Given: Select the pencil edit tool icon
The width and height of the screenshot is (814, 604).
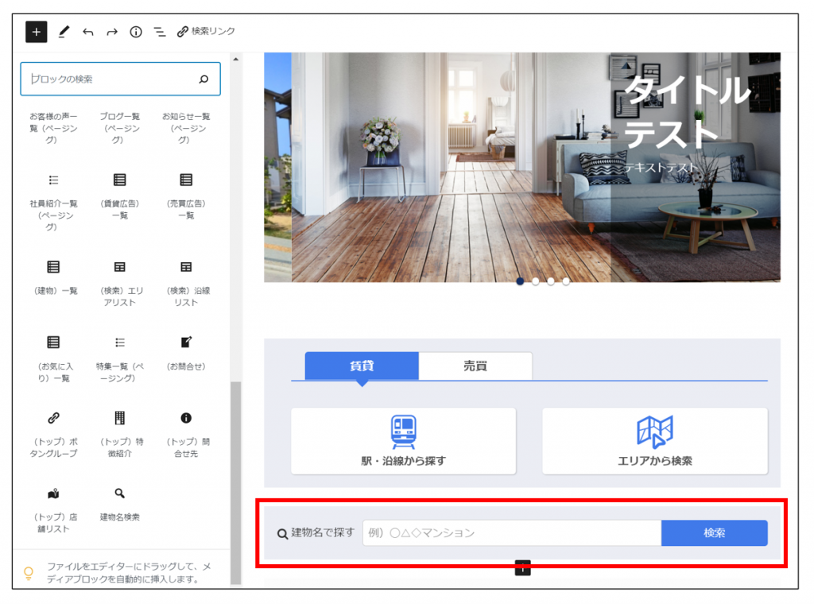Looking at the screenshot, I should coord(64,32).
